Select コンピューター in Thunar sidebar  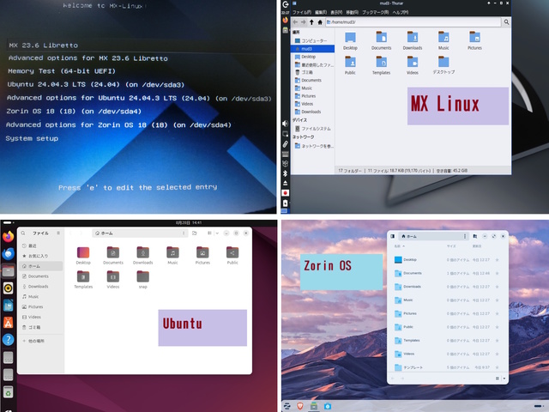[x=311, y=40]
